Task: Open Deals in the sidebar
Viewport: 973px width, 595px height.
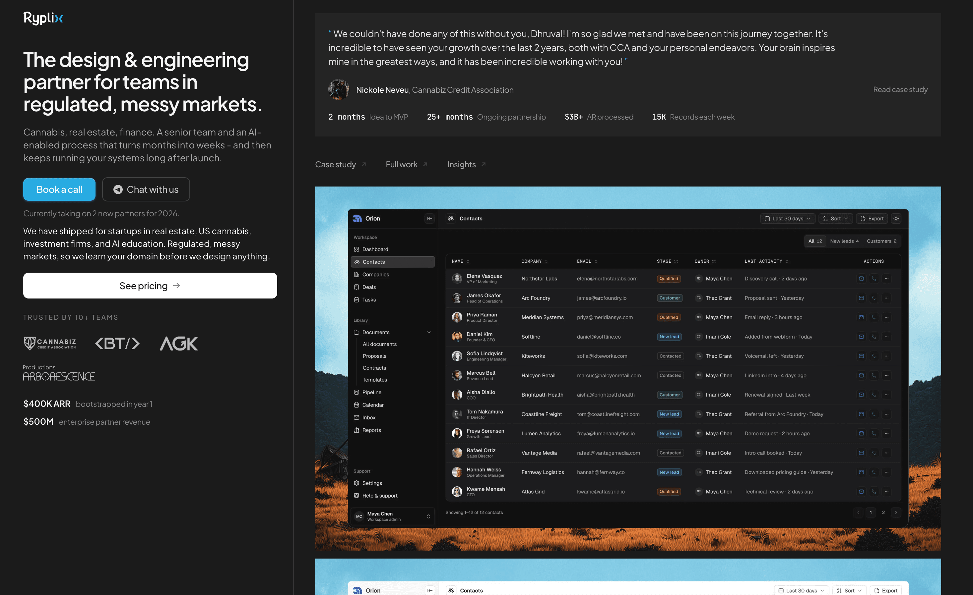Action: coord(393,287)
